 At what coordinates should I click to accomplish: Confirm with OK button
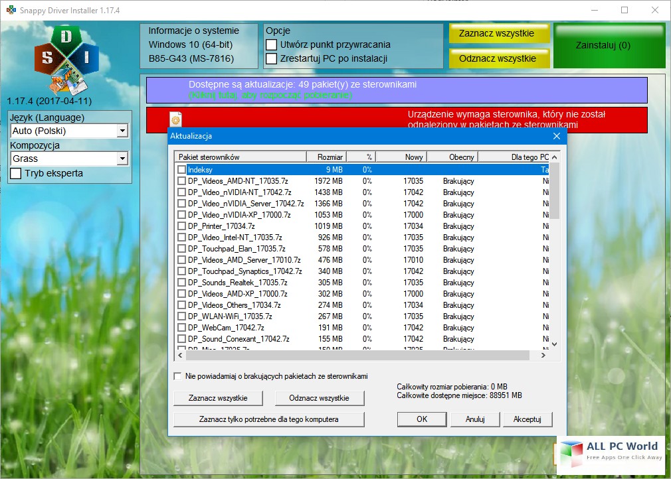[422, 419]
